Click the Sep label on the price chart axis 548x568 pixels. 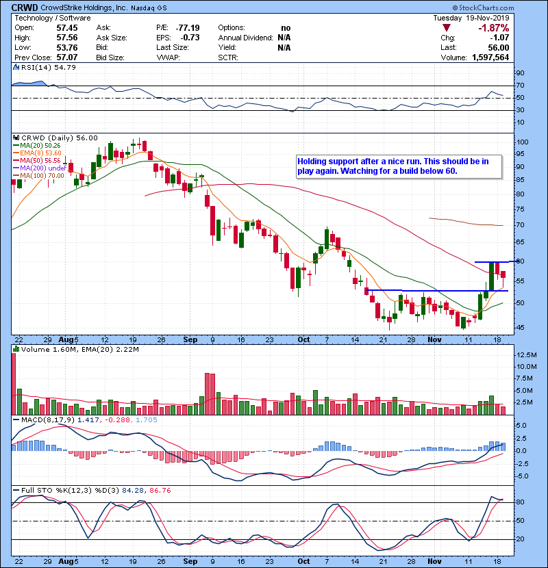click(x=190, y=340)
